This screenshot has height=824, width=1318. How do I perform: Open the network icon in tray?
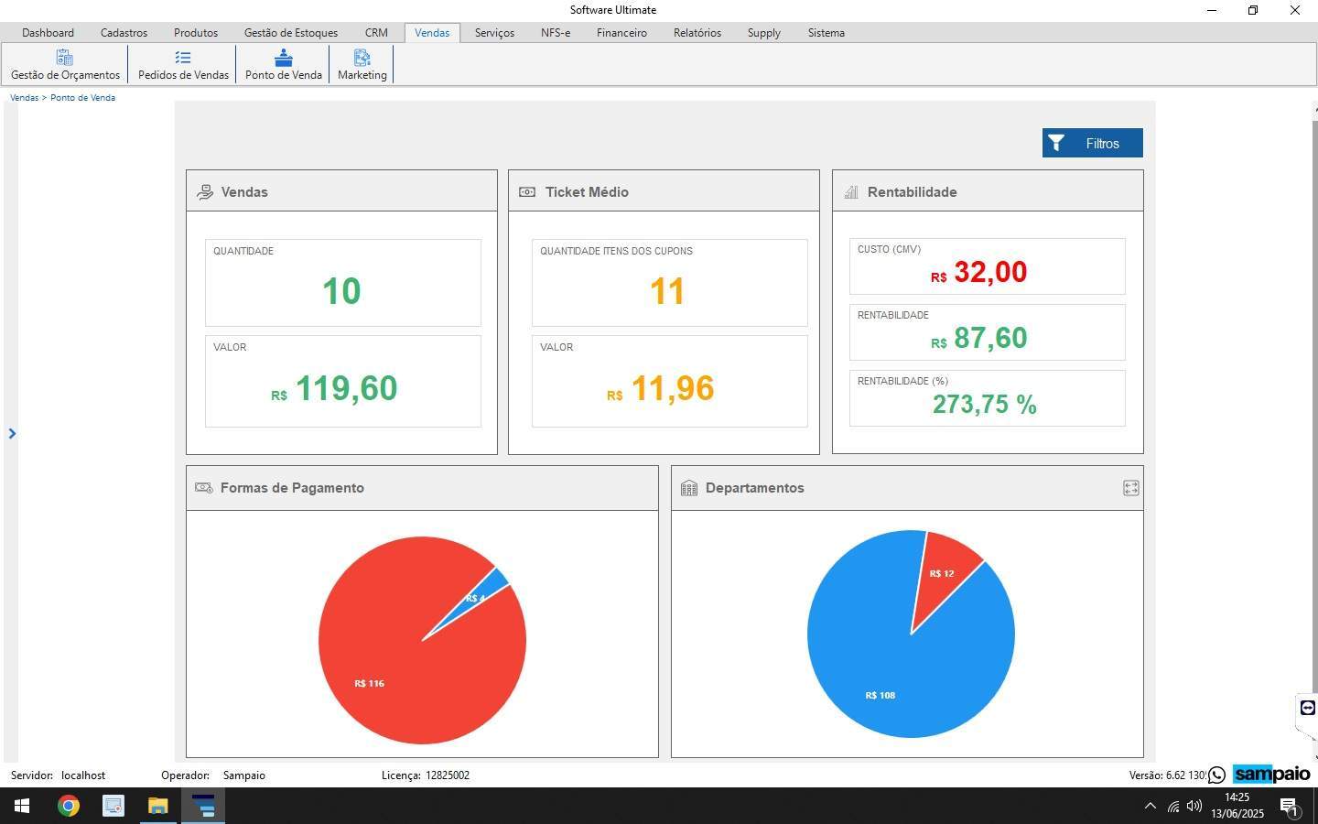1173,806
